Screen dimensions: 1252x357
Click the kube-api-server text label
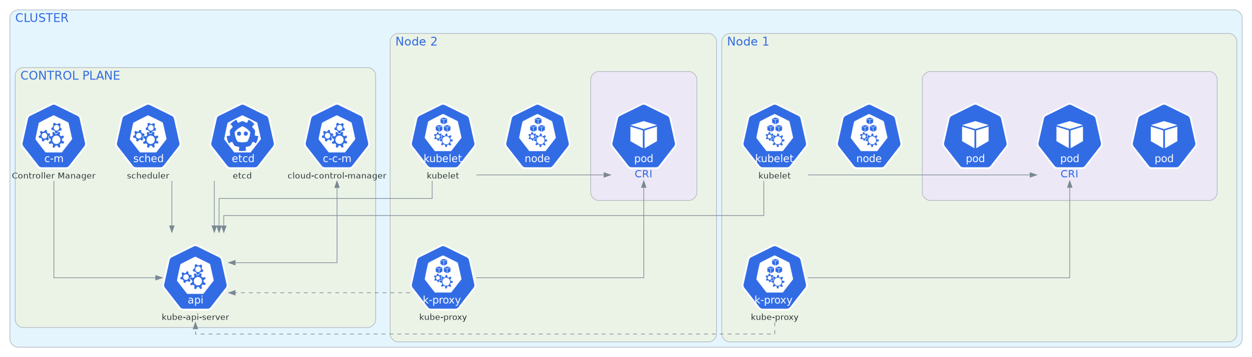click(x=196, y=317)
